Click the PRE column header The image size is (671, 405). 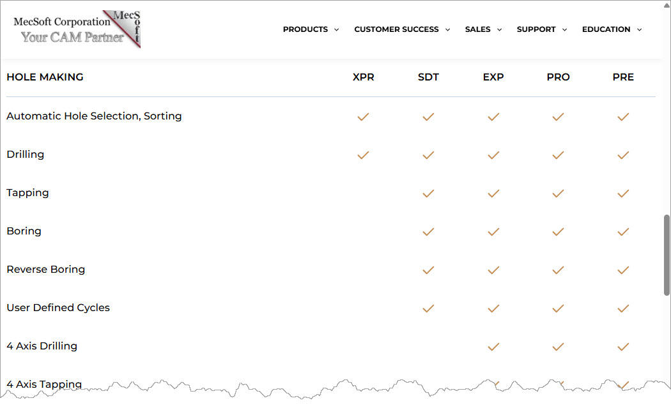pos(623,77)
